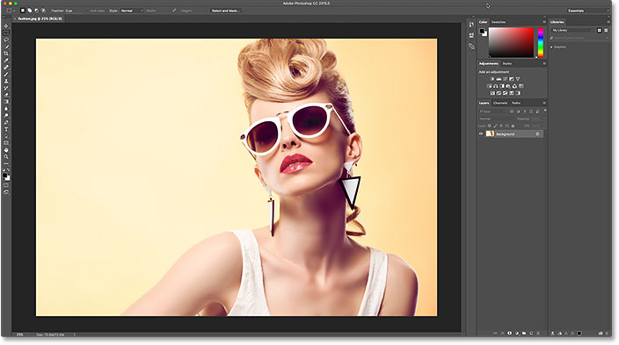
Task: Select the Rectangle shape tool
Action: tap(6, 143)
